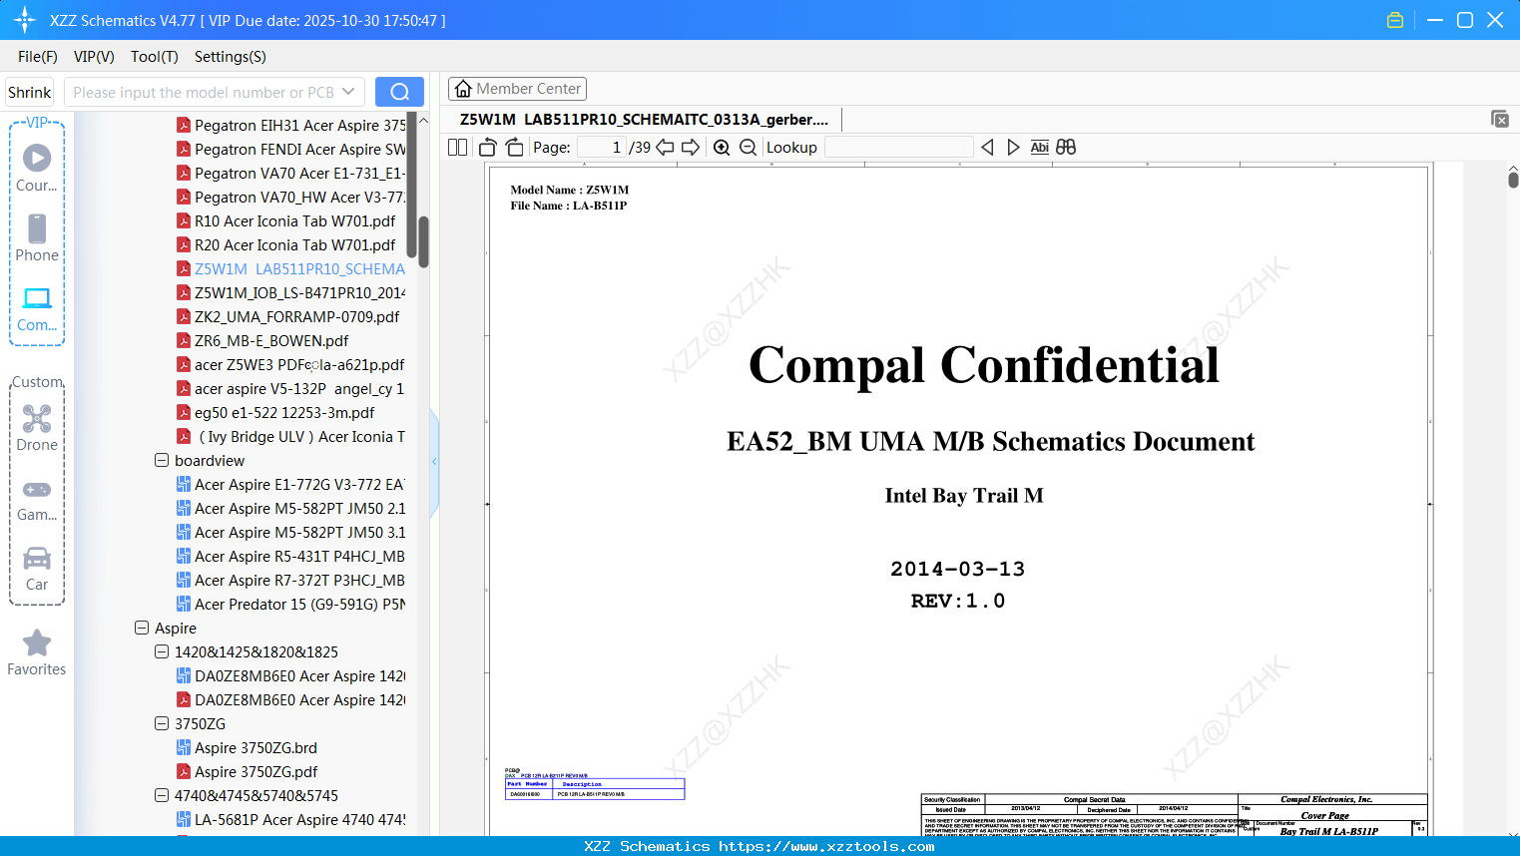Click the search button beside model input
1520x856 pixels.
coord(399,92)
